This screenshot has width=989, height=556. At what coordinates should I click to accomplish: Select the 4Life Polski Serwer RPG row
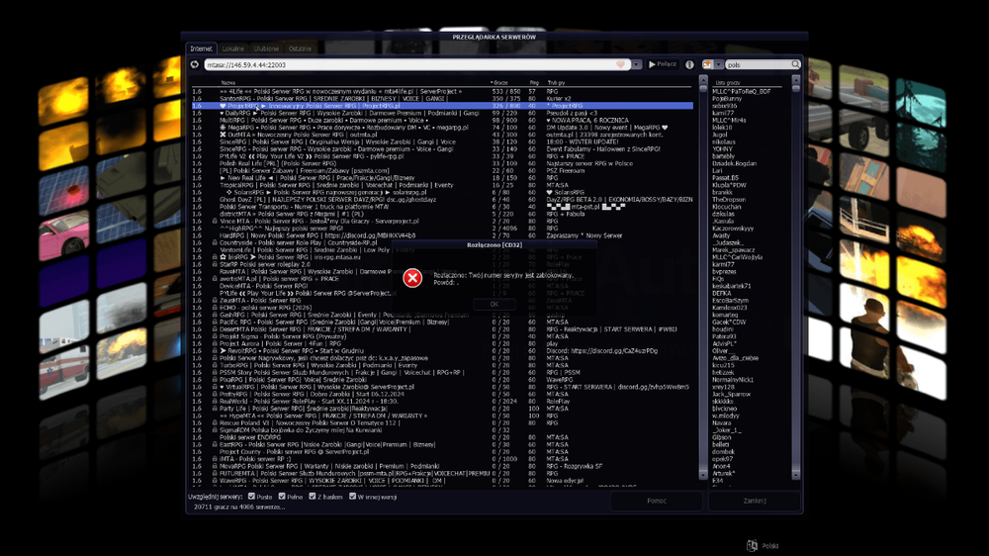pos(441,91)
